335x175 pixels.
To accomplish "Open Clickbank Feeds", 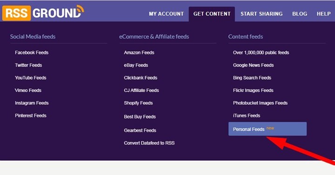I will (141, 78).
